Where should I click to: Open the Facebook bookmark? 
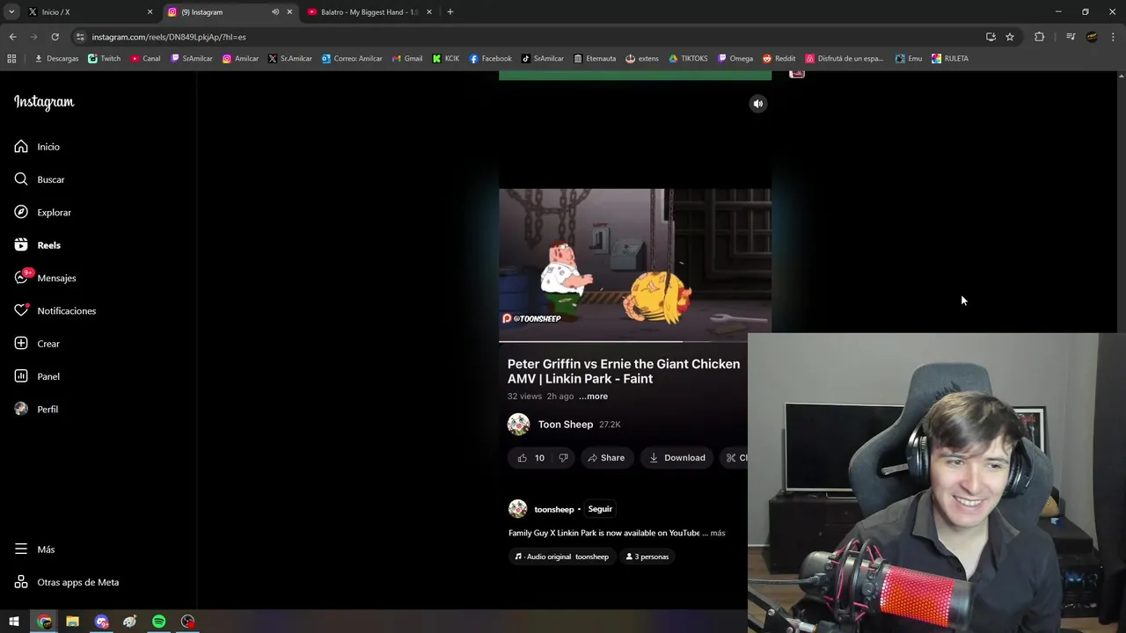point(490,59)
